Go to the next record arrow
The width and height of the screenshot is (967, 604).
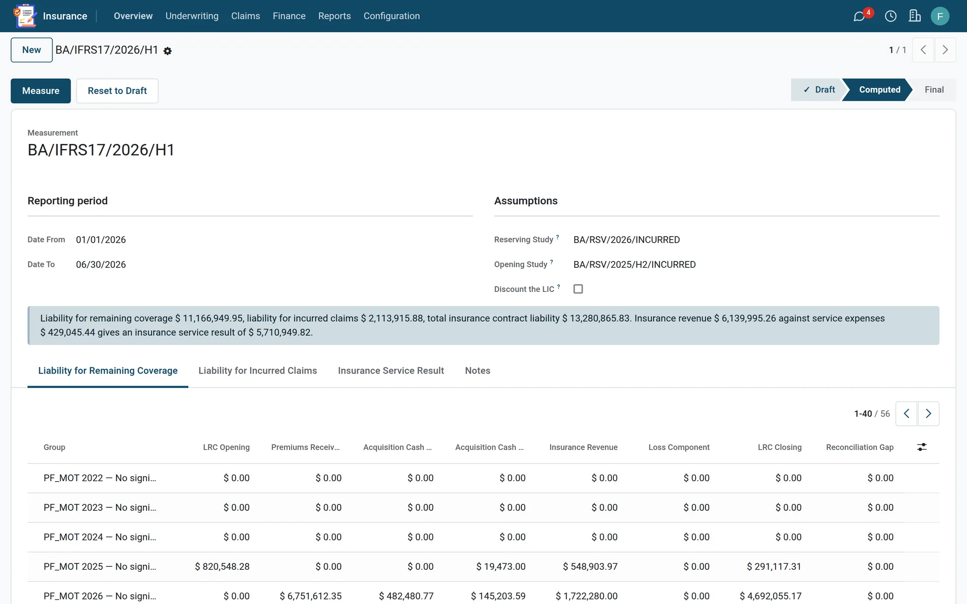click(945, 50)
